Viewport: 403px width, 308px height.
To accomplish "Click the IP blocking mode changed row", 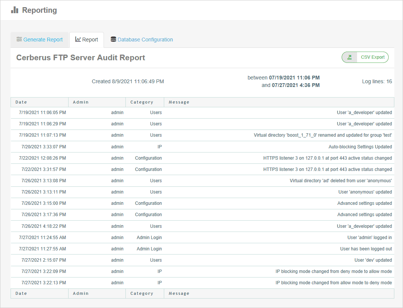I will click(201, 271).
